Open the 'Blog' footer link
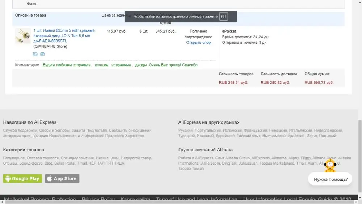This screenshot has width=362, height=204. pyautogui.click(x=48, y=163)
